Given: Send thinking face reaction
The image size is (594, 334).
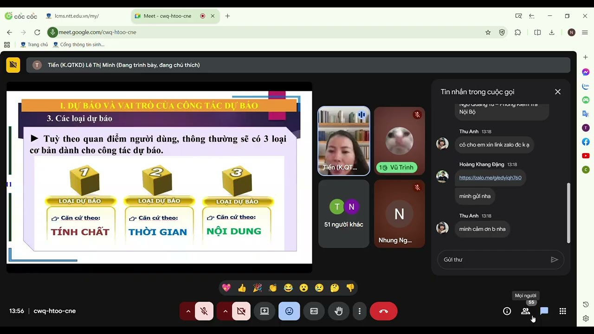Looking at the screenshot, I should [335, 288].
